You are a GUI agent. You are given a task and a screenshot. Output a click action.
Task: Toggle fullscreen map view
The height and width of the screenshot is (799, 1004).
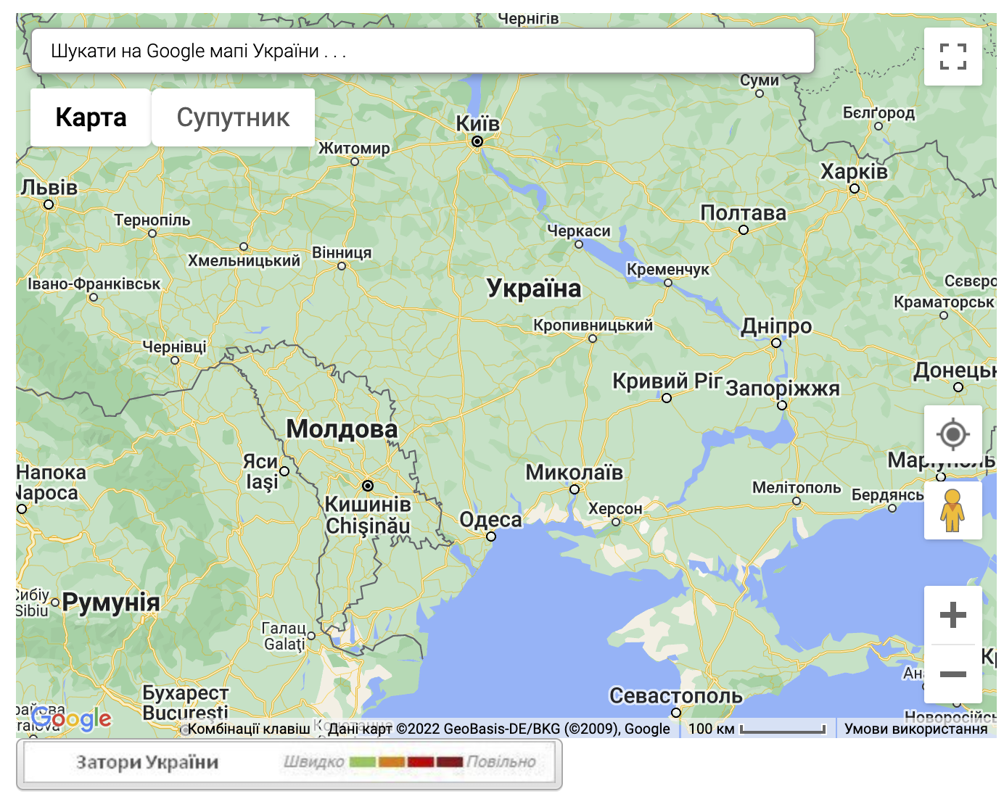(x=952, y=57)
